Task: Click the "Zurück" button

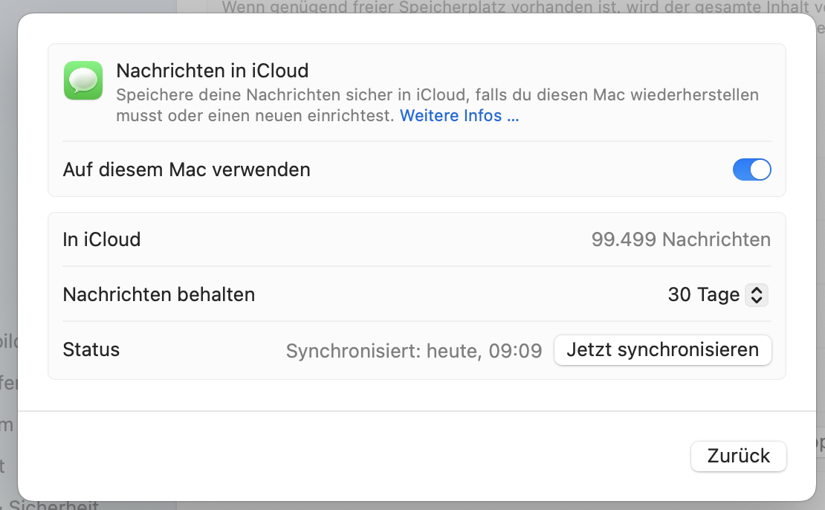Action: (x=738, y=456)
